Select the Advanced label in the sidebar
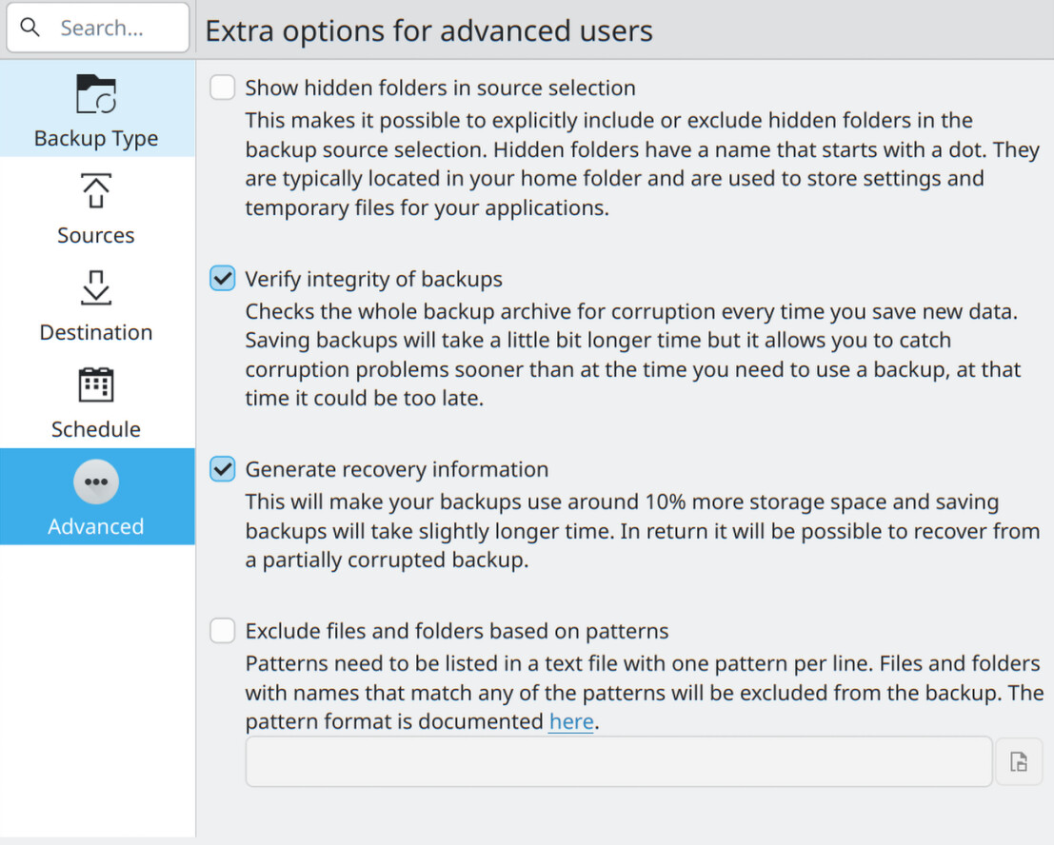1054x845 pixels. [x=96, y=527]
